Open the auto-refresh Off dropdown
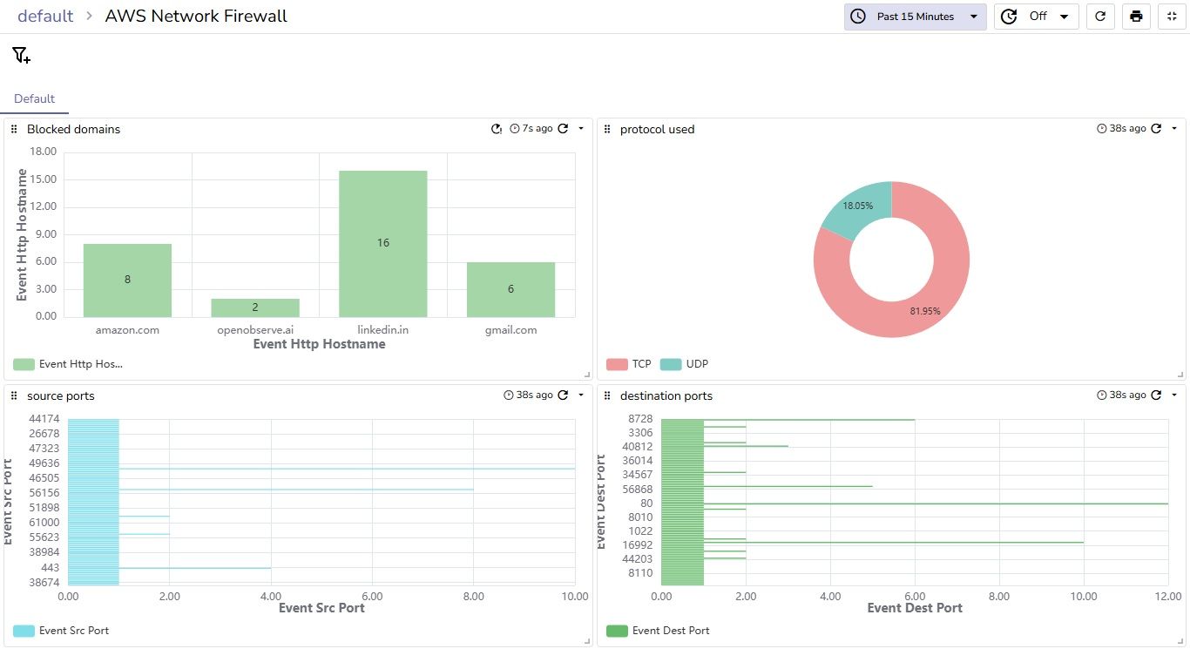This screenshot has height=669, width=1190. [1036, 16]
